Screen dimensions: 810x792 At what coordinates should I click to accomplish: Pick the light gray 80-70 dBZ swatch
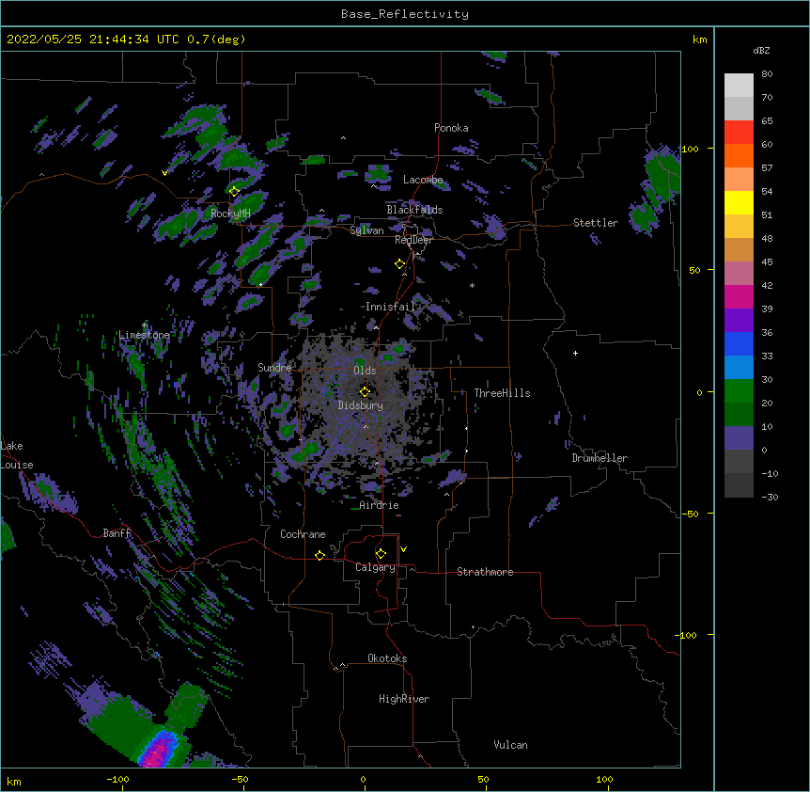click(x=739, y=86)
